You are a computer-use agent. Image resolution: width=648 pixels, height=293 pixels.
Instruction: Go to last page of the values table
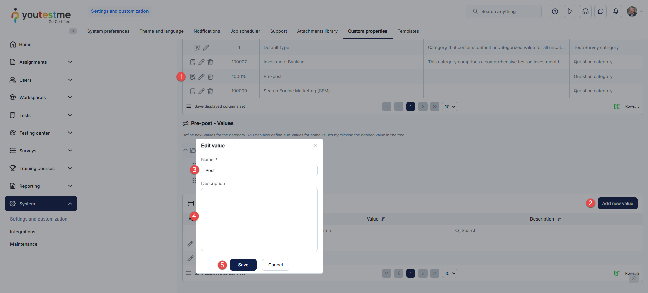pyautogui.click(x=435, y=273)
